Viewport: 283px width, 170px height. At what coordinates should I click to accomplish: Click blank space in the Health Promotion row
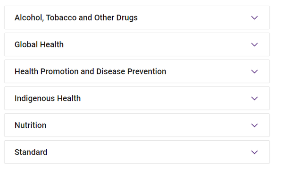[208, 71]
